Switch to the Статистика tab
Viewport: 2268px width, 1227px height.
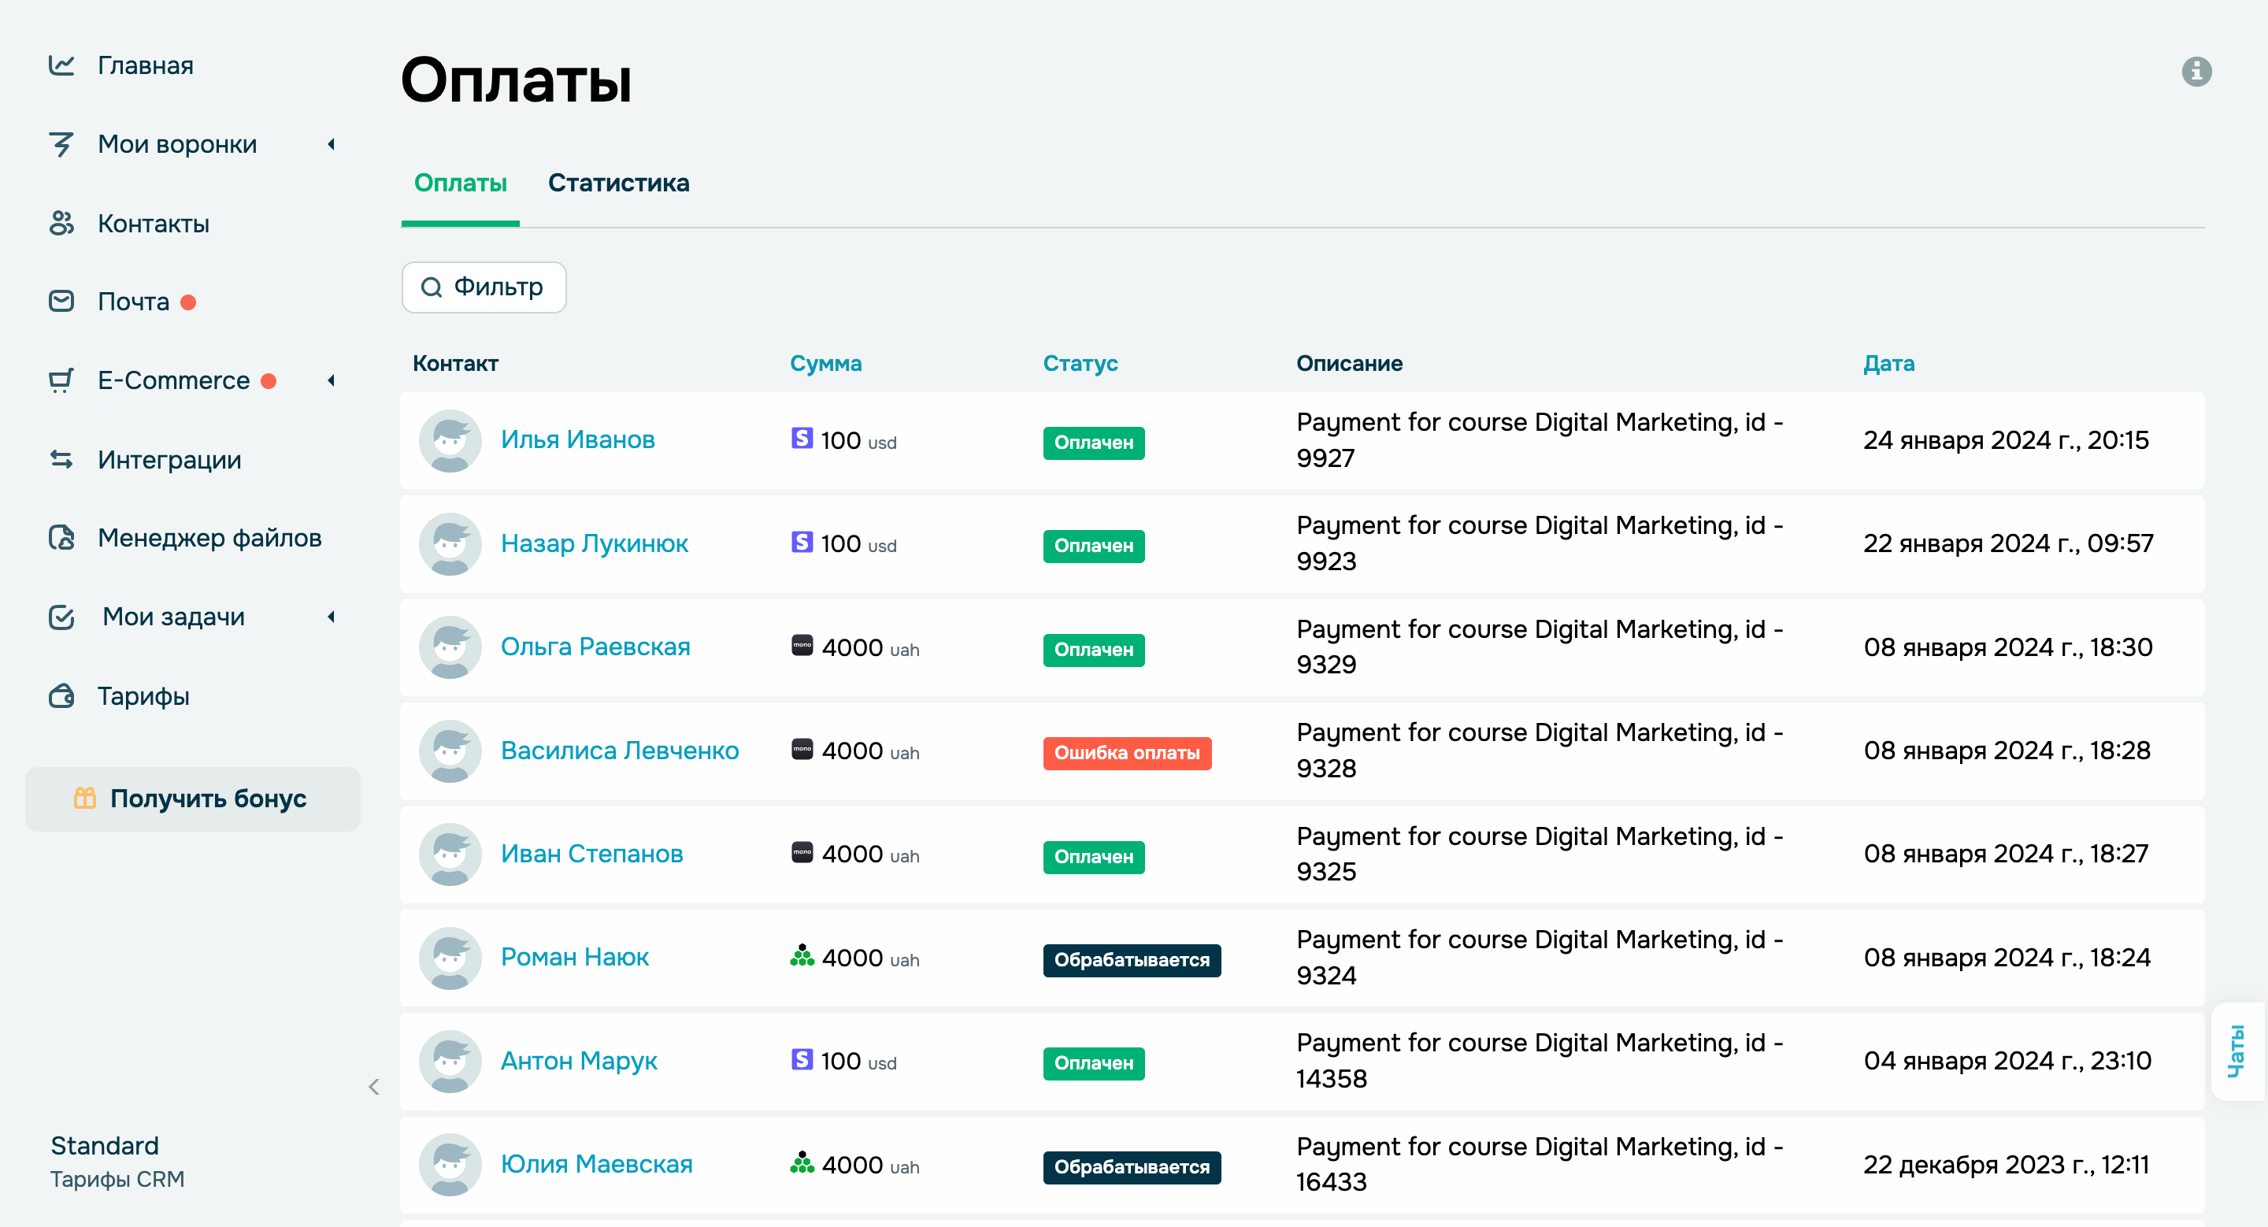pyautogui.click(x=618, y=183)
